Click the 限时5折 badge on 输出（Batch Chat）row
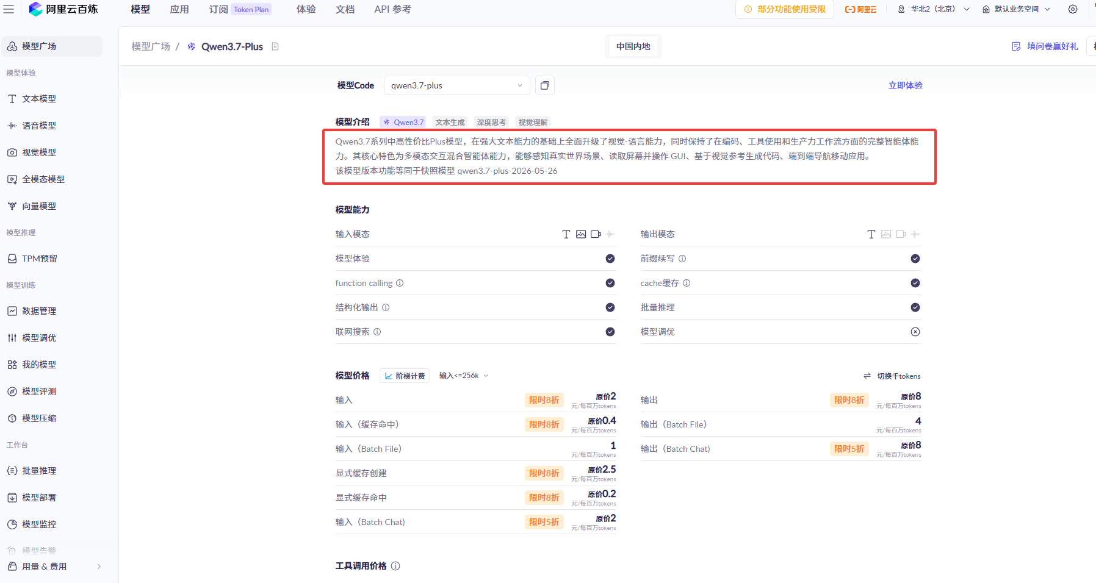This screenshot has width=1096, height=583. pos(849,449)
